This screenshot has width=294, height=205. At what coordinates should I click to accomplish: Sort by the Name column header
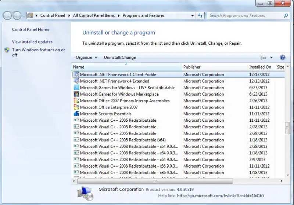pos(126,67)
